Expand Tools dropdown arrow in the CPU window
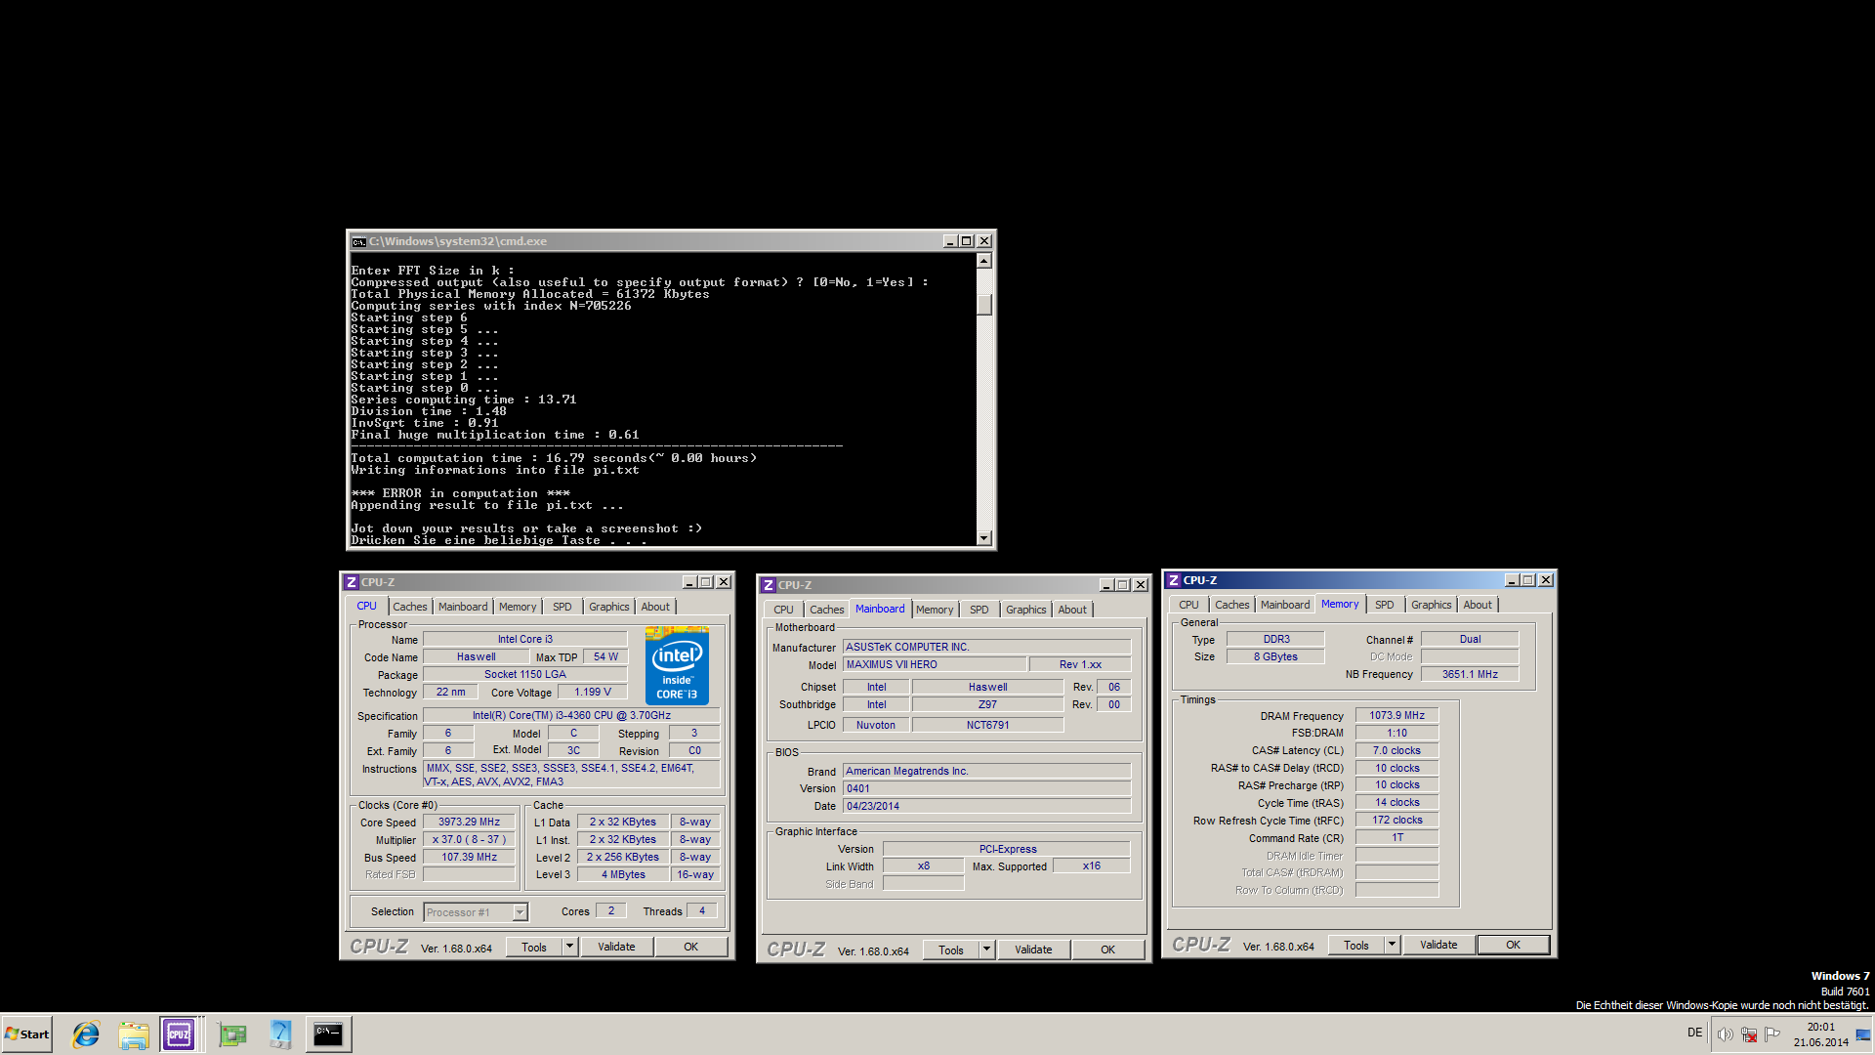The image size is (1875, 1055). click(570, 947)
